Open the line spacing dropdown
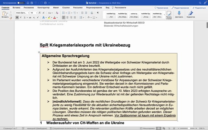The width and height of the screenshot is (208, 130). (82, 17)
